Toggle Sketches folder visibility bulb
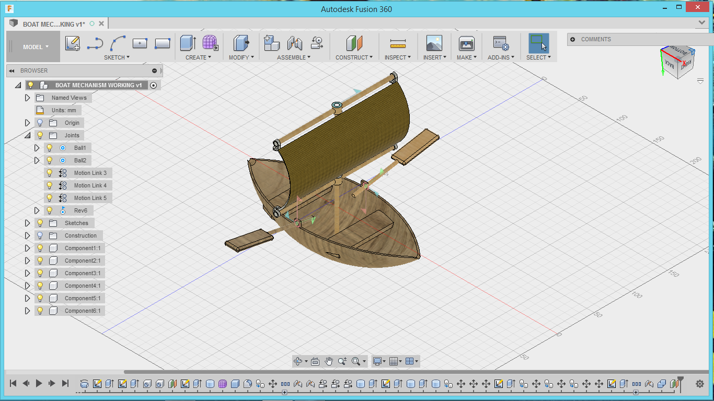Image resolution: width=714 pixels, height=401 pixels. pyautogui.click(x=40, y=223)
